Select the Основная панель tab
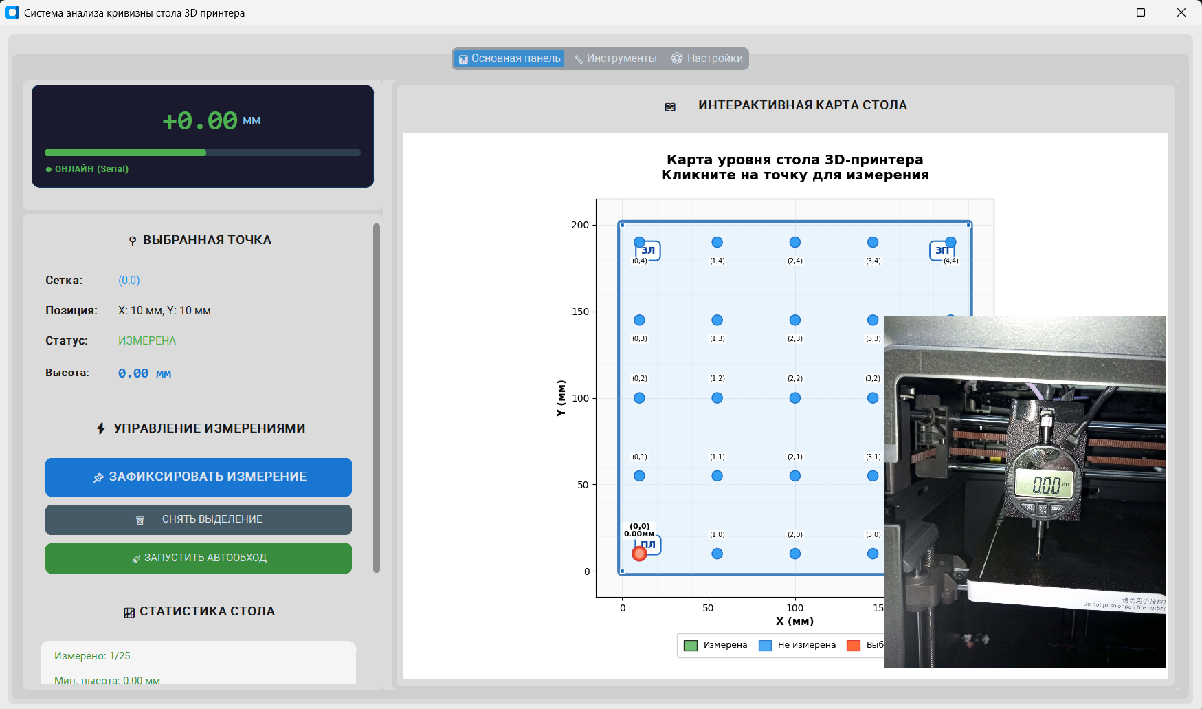The width and height of the screenshot is (1202, 709). (509, 58)
